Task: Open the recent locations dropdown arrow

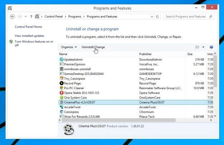Action: (25, 16)
